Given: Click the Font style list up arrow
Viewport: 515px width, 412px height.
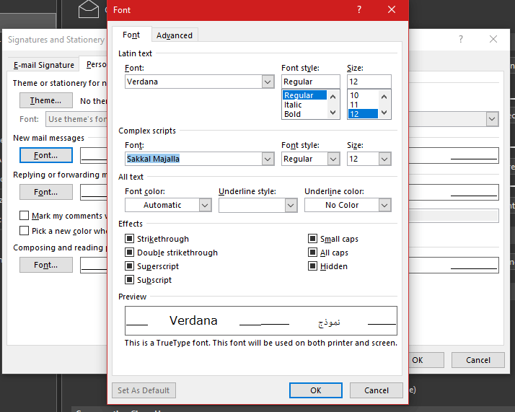Looking at the screenshot, I should pyautogui.click(x=333, y=97).
